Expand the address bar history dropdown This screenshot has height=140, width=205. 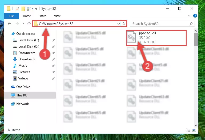[x=118, y=24]
